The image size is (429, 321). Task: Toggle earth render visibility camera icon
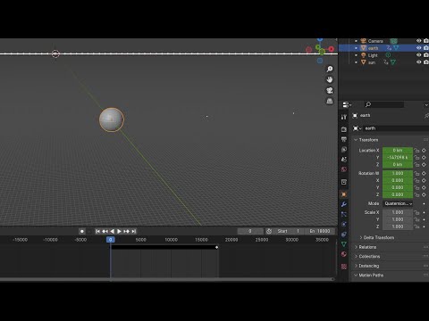click(426, 48)
